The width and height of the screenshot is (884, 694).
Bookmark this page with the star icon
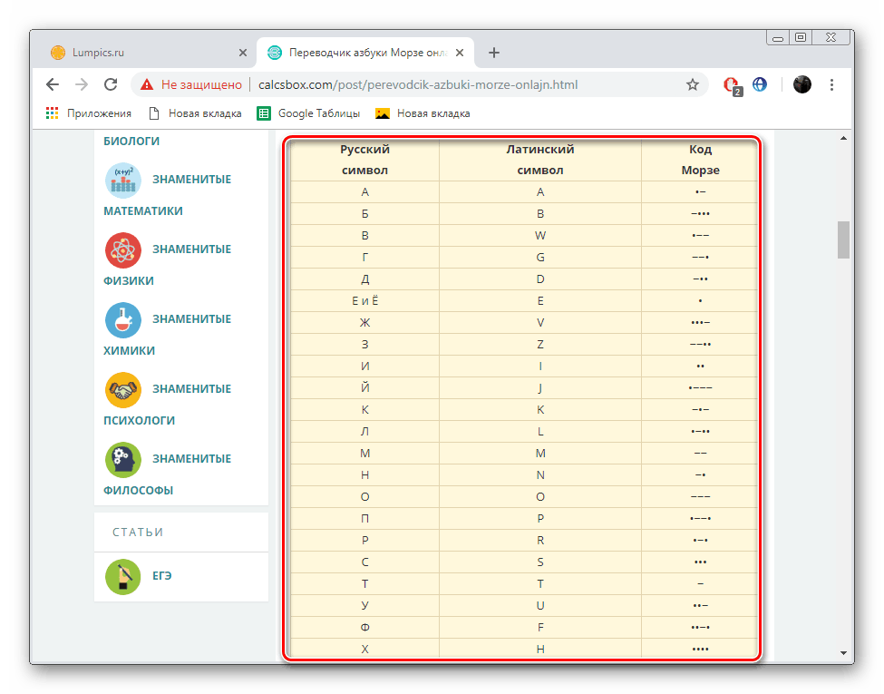pyautogui.click(x=693, y=84)
